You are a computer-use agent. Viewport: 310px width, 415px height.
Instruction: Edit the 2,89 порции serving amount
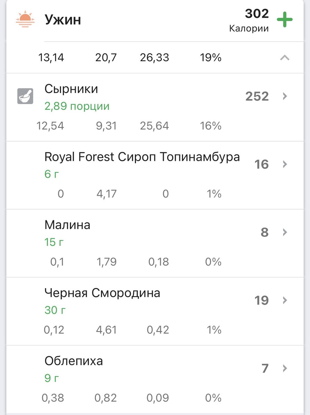coord(77,106)
